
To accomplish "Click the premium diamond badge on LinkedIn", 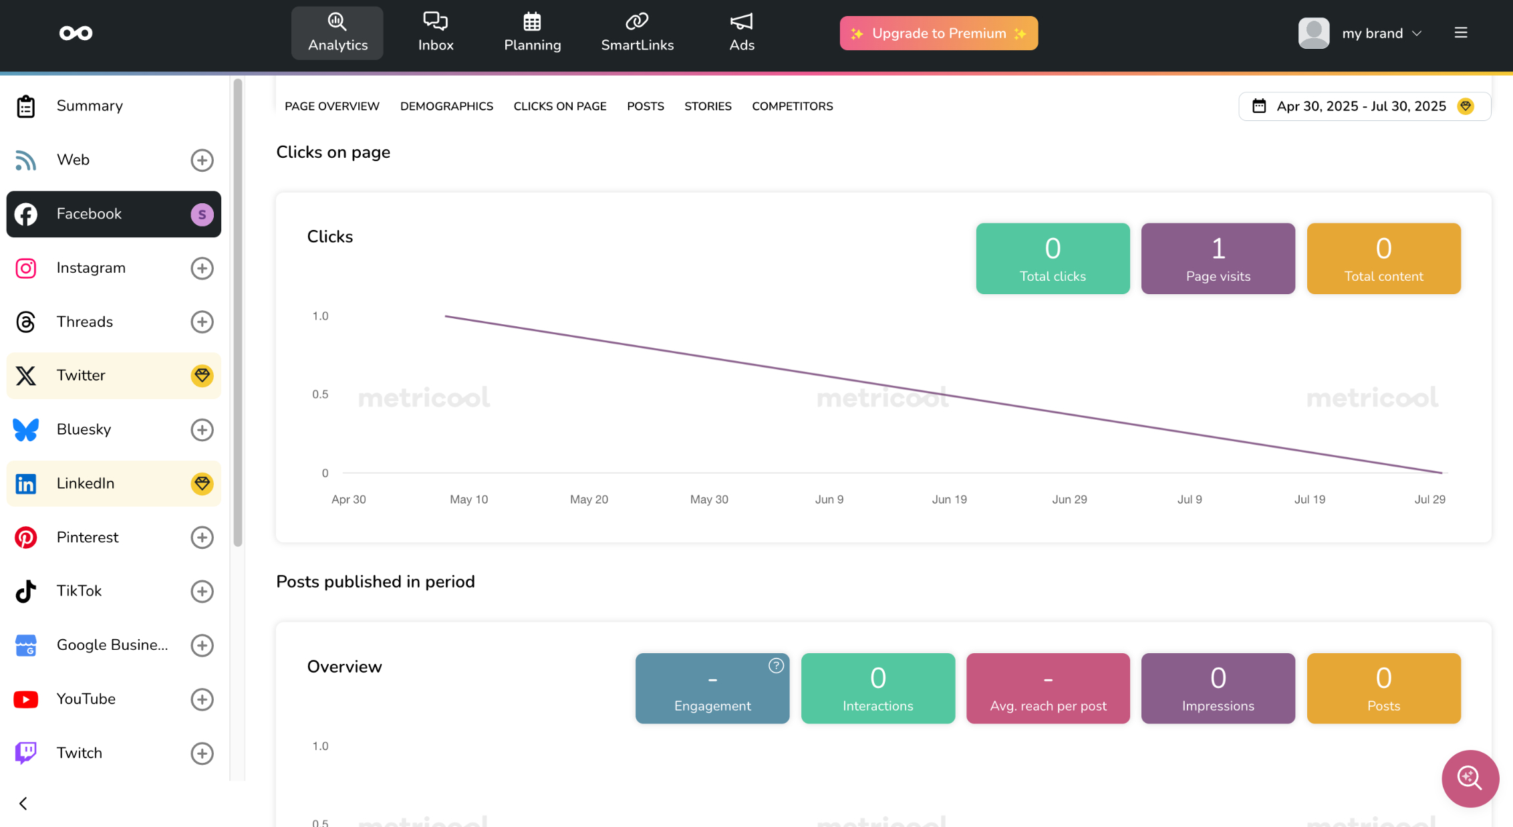I will (x=202, y=483).
